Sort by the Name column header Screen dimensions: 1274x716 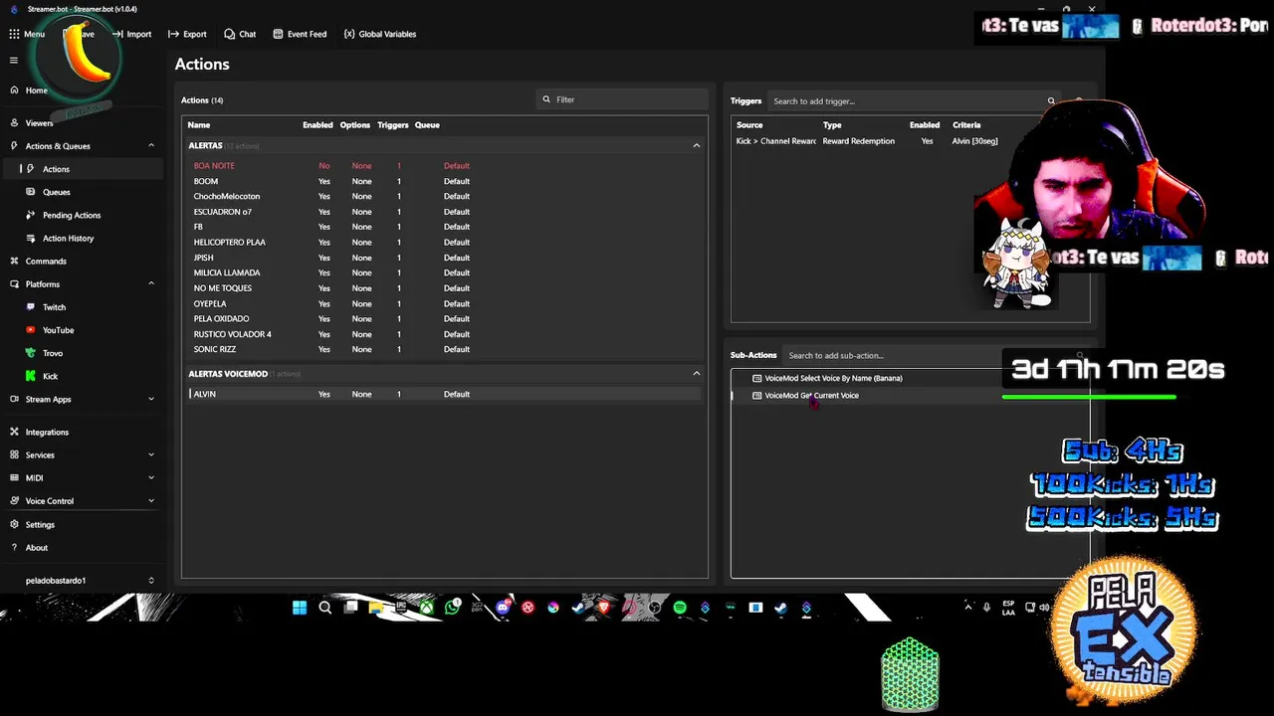[199, 125]
